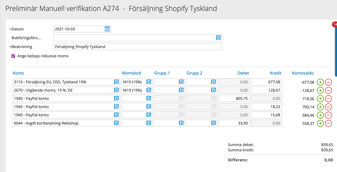Click the Debet field showing 33,90
This screenshot has height=172, width=337.
pos(234,123)
